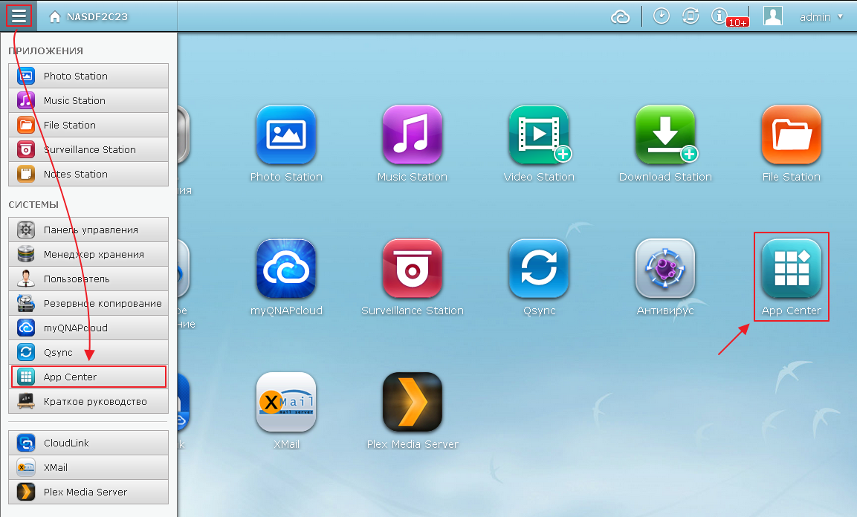
Task: Choose Qsync in the main menu list
Action: (x=88, y=353)
